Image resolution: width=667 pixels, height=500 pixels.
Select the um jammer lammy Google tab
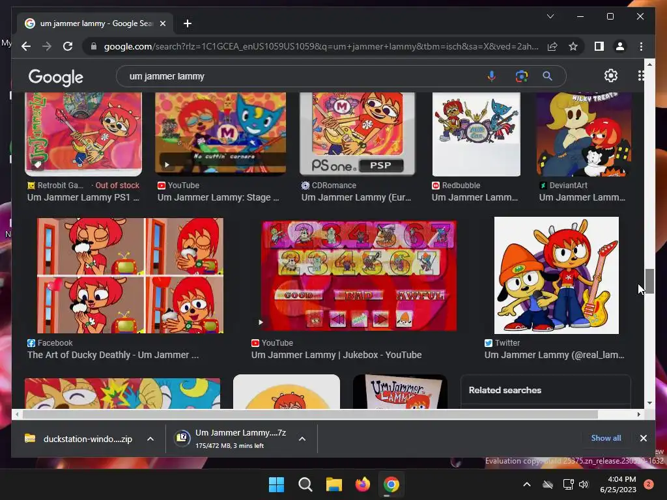tap(95, 23)
